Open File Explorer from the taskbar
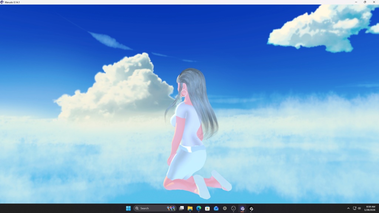 [189, 208]
